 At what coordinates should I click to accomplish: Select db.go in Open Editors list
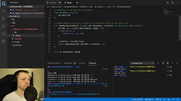tap(26, 13)
